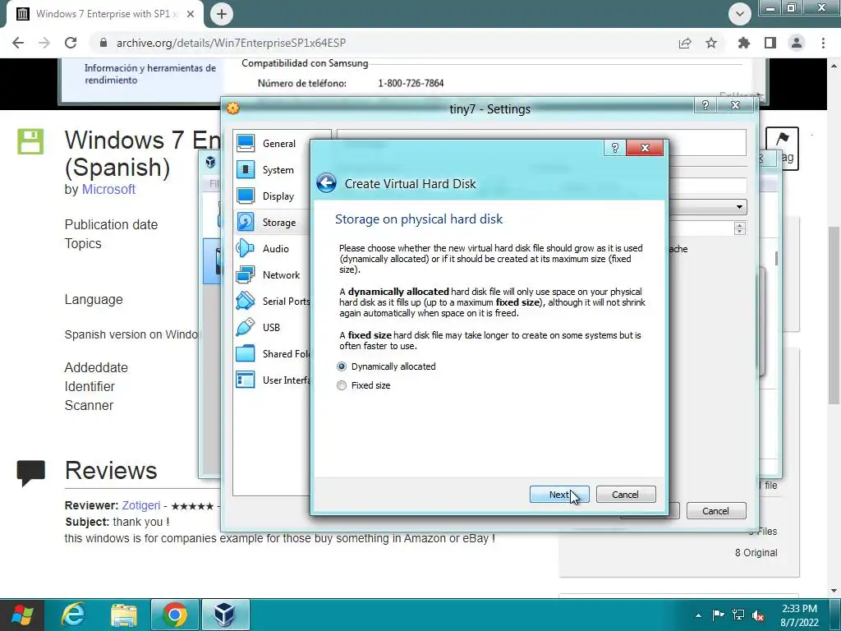Open the clock showing 2:33 PM
This screenshot has height=631, width=841.
point(799,615)
